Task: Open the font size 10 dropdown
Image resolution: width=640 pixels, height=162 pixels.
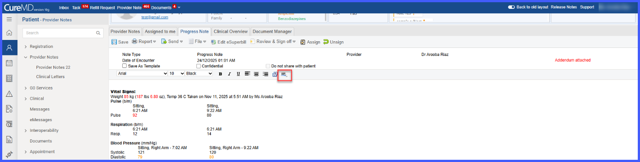Action: coord(176,73)
